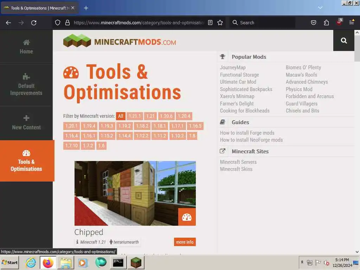Viewport: 360px width, 270px height.
Task: Open Chisels and Bits link
Action: (x=302, y=111)
